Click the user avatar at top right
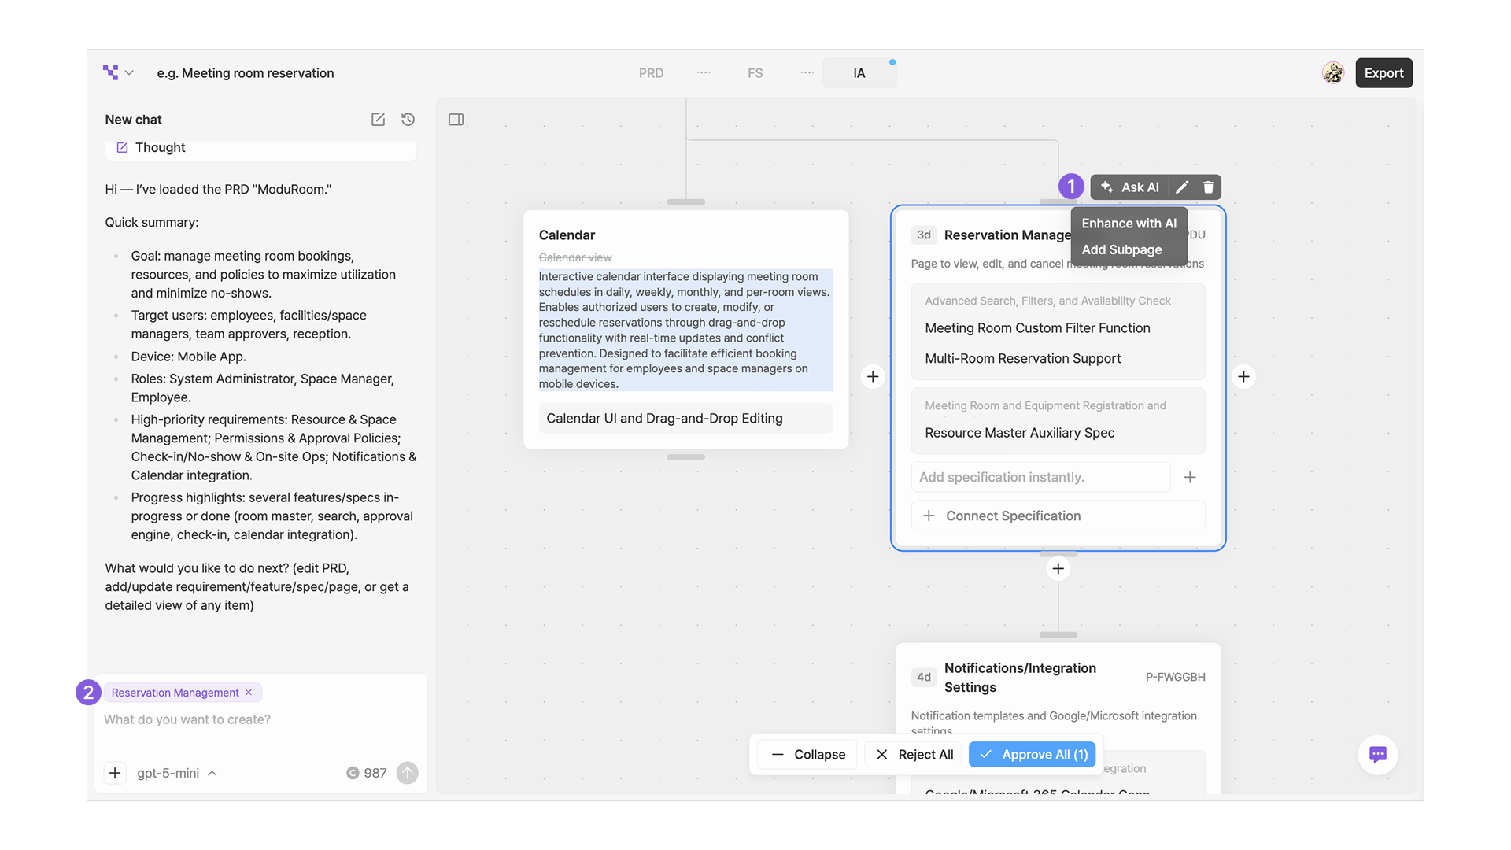The image size is (1511, 850). click(x=1332, y=73)
